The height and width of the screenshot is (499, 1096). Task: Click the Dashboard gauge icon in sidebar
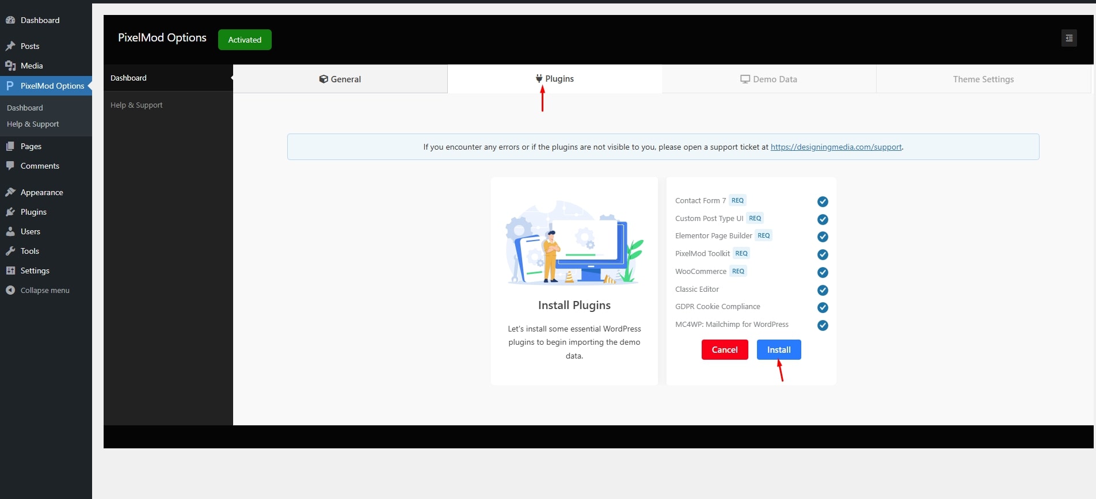coord(10,20)
